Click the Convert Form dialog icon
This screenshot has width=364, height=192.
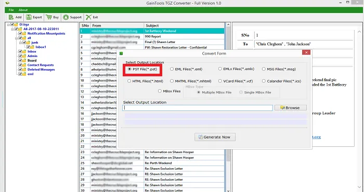pos(121,53)
